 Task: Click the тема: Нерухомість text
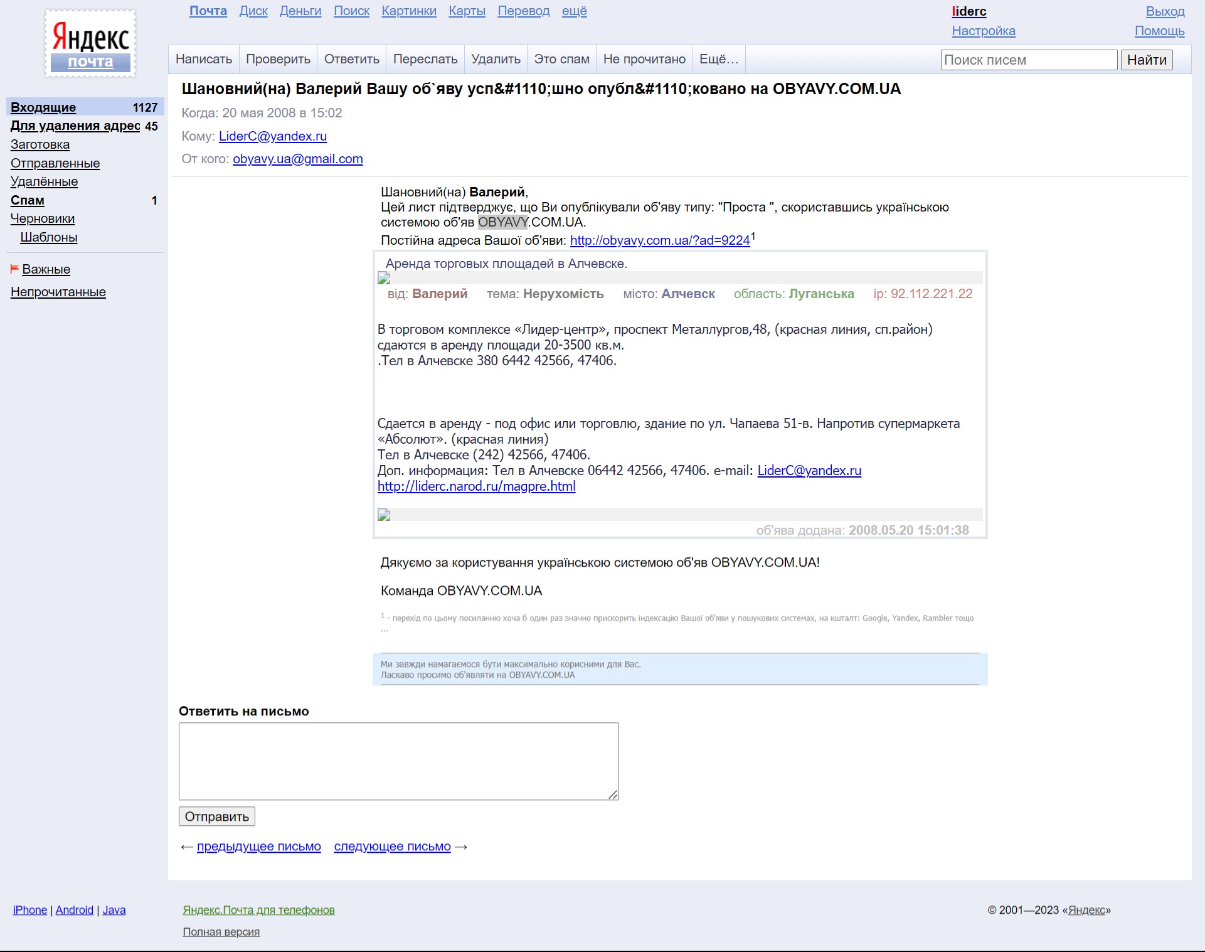pos(546,294)
